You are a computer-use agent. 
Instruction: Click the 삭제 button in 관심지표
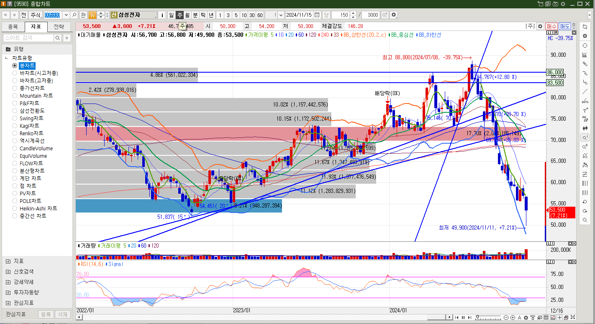pos(62,314)
